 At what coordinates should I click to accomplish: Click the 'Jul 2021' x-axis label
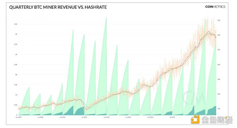point(84,117)
